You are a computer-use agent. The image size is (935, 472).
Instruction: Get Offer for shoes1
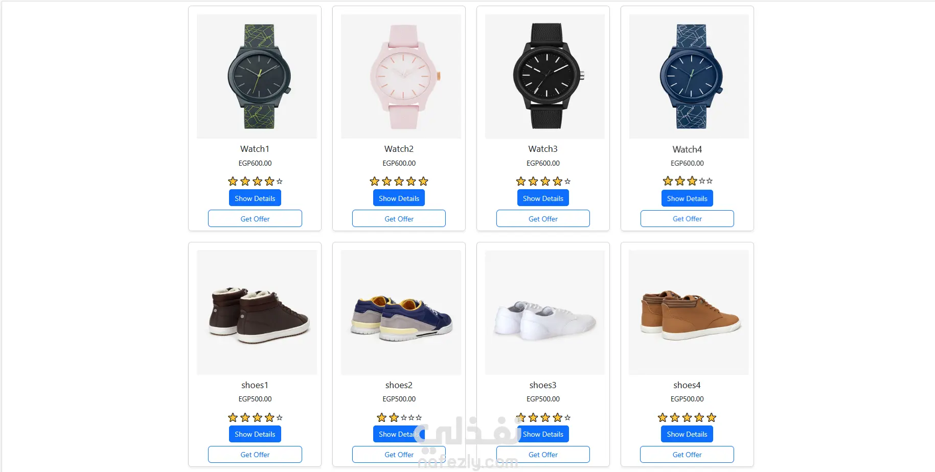pyautogui.click(x=255, y=455)
